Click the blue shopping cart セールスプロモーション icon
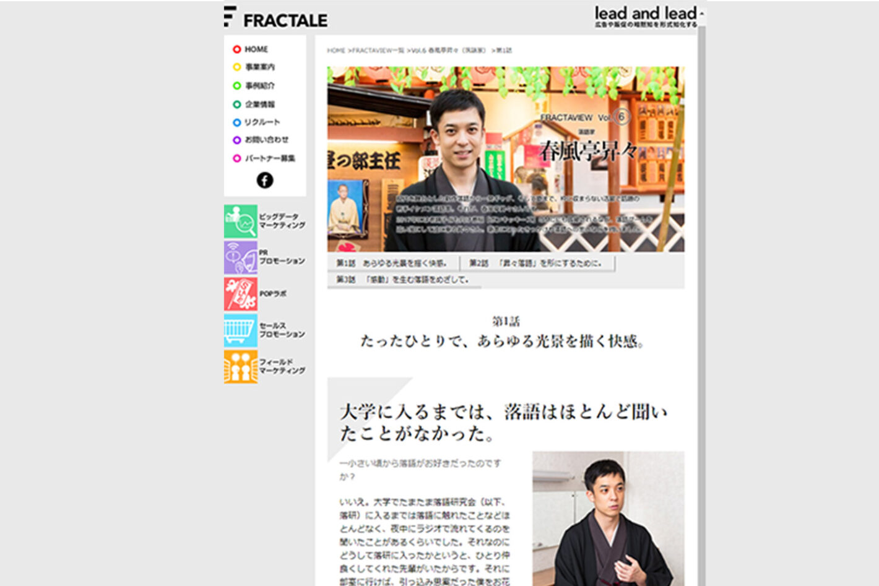Viewport: 879px width, 586px height. tap(241, 330)
